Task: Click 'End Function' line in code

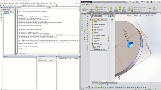Action: click(23, 49)
